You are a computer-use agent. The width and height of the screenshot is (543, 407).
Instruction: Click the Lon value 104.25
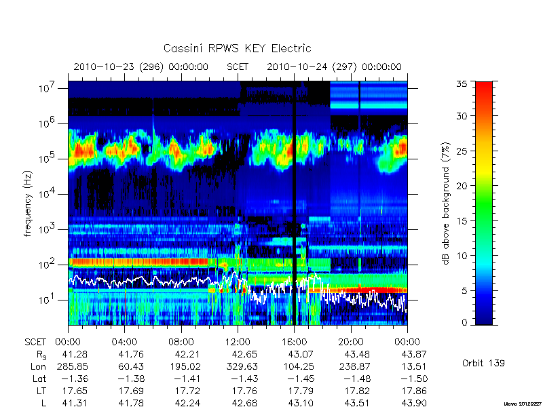pyautogui.click(x=298, y=366)
